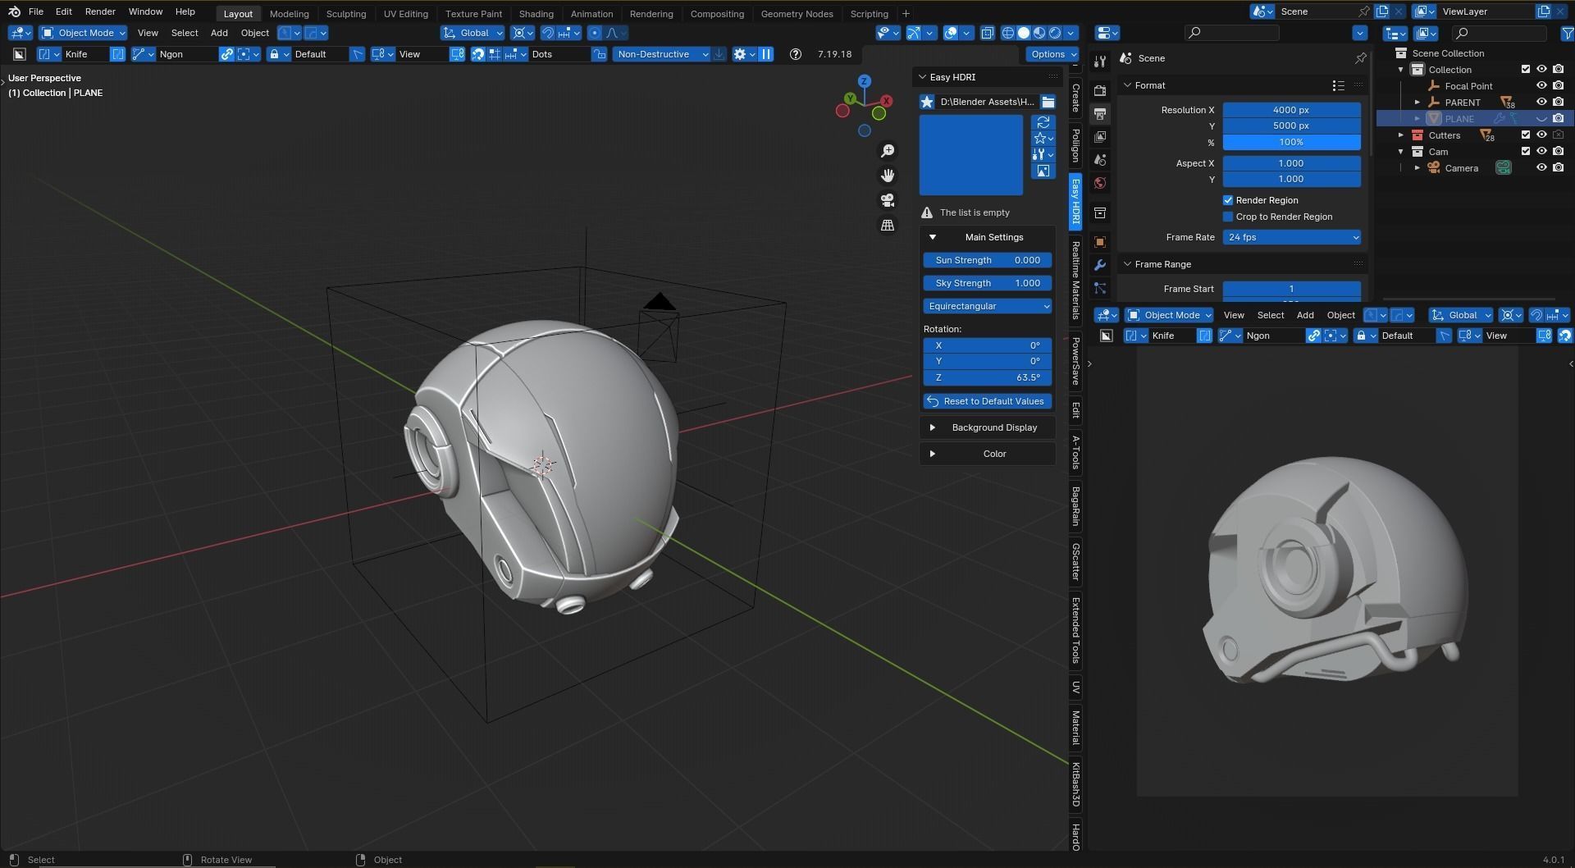Collapse the Format panel

point(1127,85)
